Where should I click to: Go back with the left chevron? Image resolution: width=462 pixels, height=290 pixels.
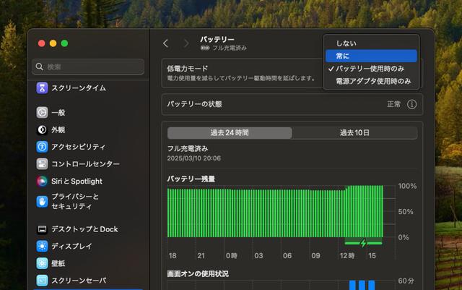point(166,43)
